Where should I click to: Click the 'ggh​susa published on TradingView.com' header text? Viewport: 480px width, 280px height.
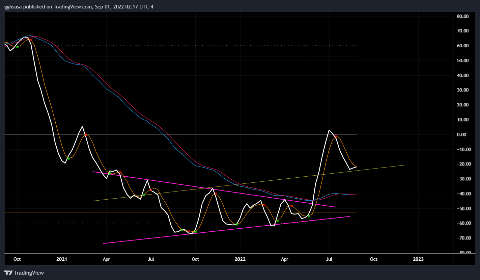click(x=48, y=6)
